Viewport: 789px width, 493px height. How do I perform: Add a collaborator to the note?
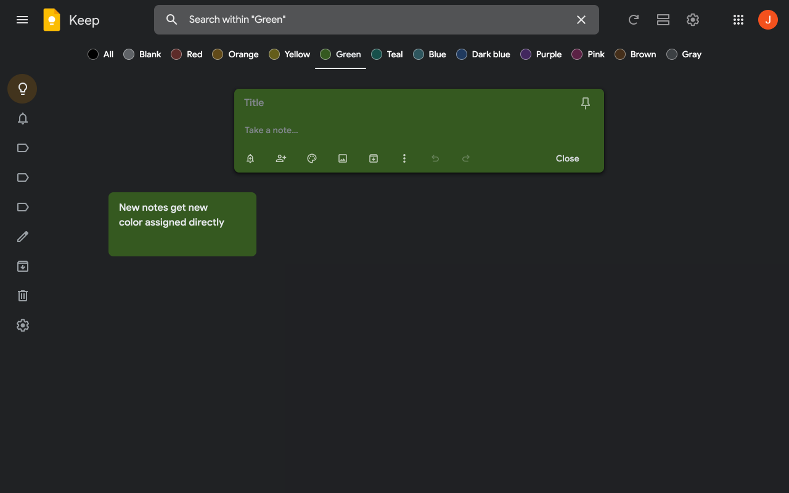tap(281, 158)
